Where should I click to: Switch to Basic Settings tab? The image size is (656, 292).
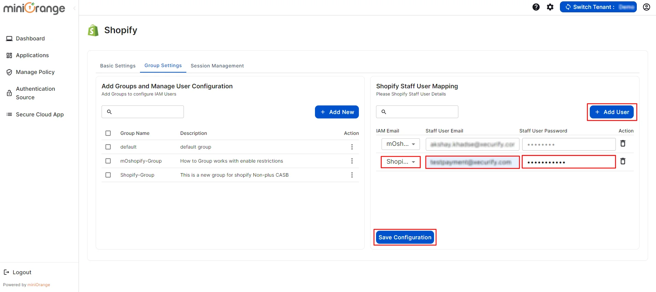[118, 66]
